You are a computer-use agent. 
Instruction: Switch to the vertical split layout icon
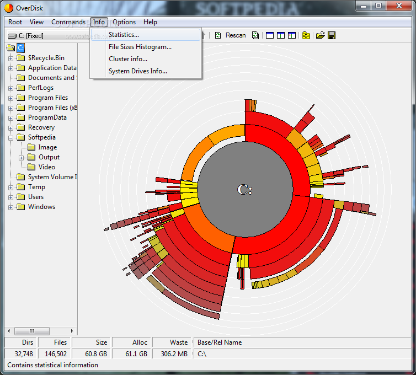pos(280,35)
